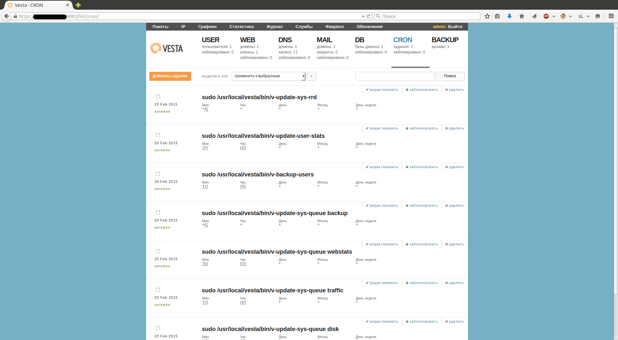The image size is (618, 340).
Task: Open the Обновления menu item
Action: [x=370, y=27]
